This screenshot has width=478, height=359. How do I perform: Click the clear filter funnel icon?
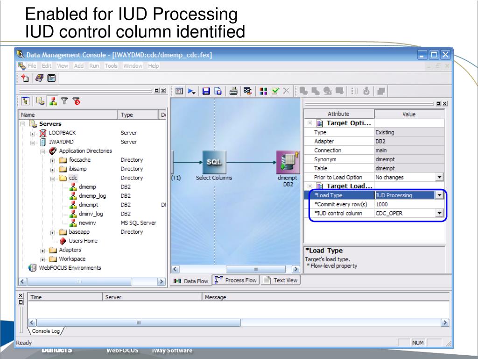coord(76,101)
